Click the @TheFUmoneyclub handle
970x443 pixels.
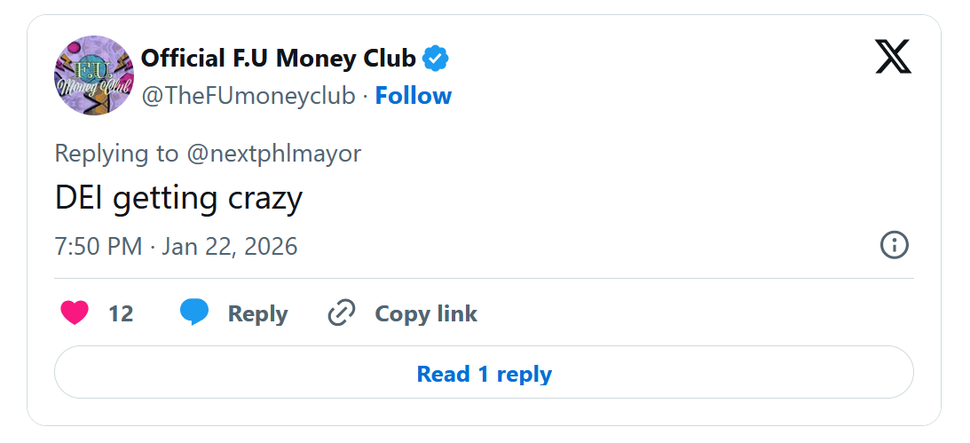(x=248, y=96)
